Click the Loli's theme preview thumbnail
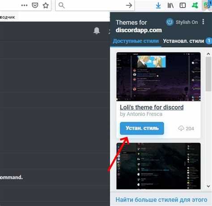 click(x=158, y=77)
